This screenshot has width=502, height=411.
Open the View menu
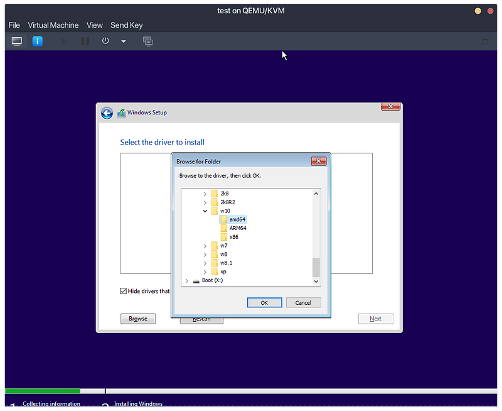tap(95, 25)
